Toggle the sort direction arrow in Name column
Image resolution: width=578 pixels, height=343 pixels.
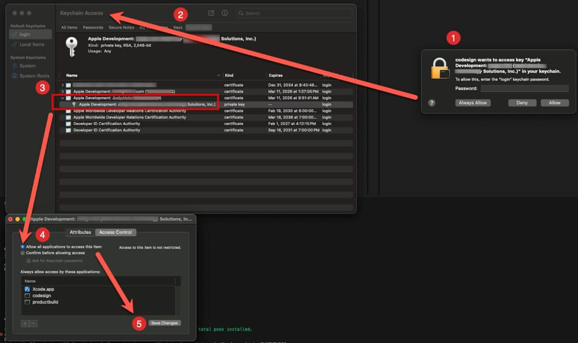coord(219,75)
